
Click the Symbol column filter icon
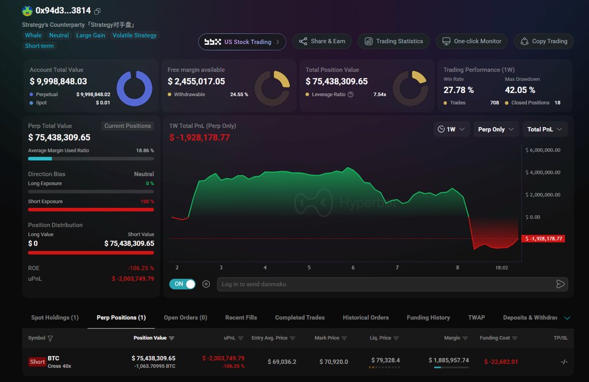tap(50, 338)
